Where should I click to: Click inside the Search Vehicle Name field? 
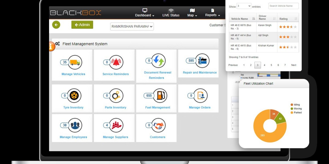[x=283, y=6]
